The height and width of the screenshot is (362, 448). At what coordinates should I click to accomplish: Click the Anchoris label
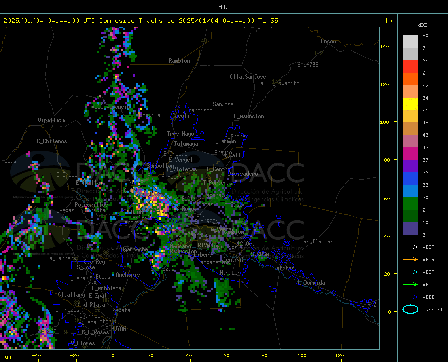click(x=128, y=275)
